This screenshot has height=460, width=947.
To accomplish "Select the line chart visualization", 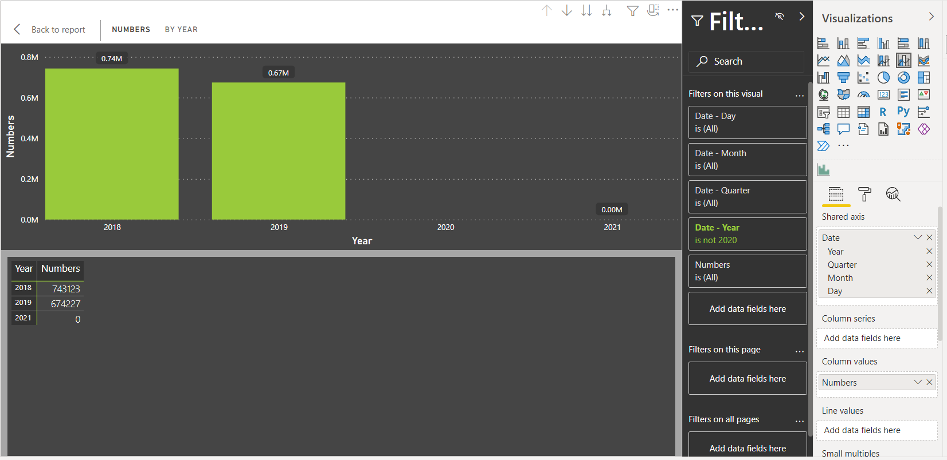I will tap(823, 61).
